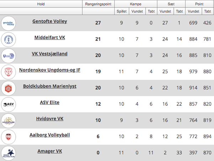The image size is (214, 161).
Task: Follow the VK Vestsjælland link
Action: point(50,54)
